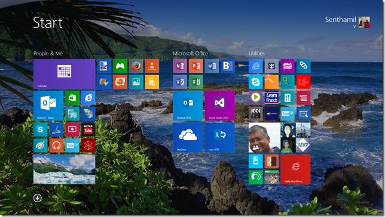Screen dimensions: 385x217
Task: Open the PowerPoint tile
Action: [x=195, y=66]
